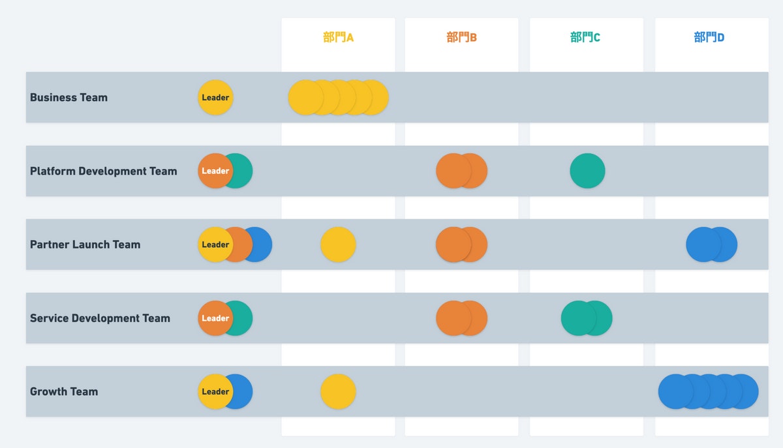The width and height of the screenshot is (783, 448).
Task: Click the Partner Launch Team Leader circle
Action: [214, 245]
